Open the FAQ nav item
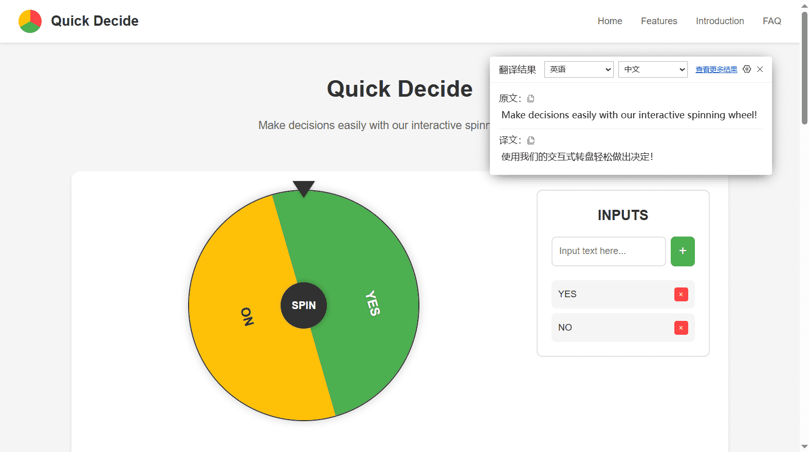 (x=772, y=21)
